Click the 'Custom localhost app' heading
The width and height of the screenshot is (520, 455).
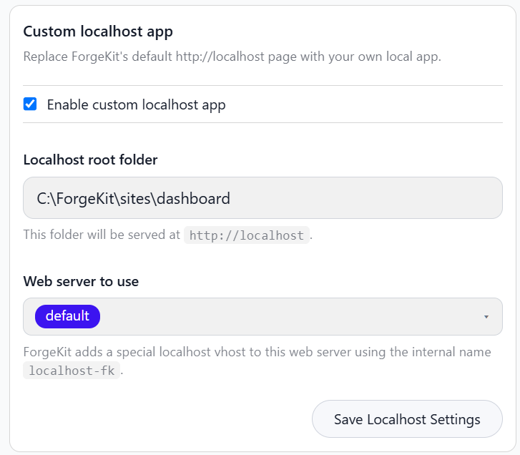tap(98, 31)
